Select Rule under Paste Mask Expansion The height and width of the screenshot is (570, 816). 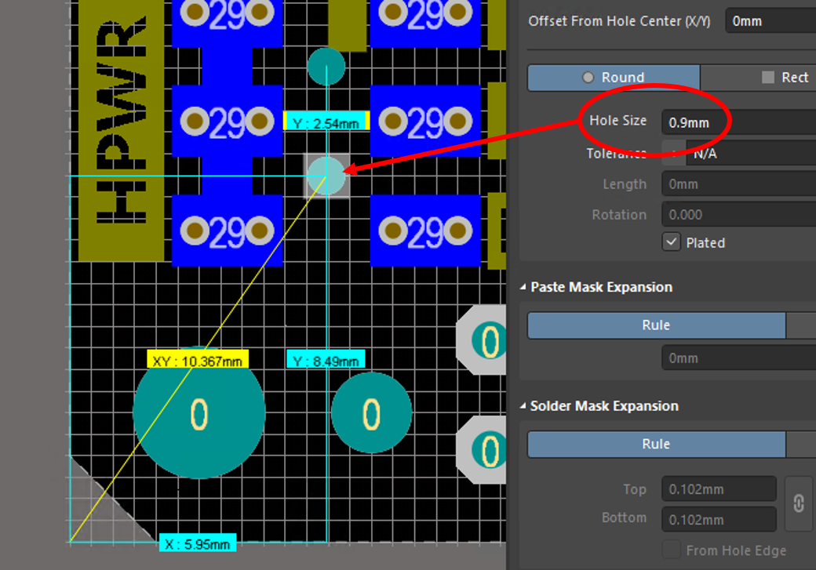pos(656,325)
